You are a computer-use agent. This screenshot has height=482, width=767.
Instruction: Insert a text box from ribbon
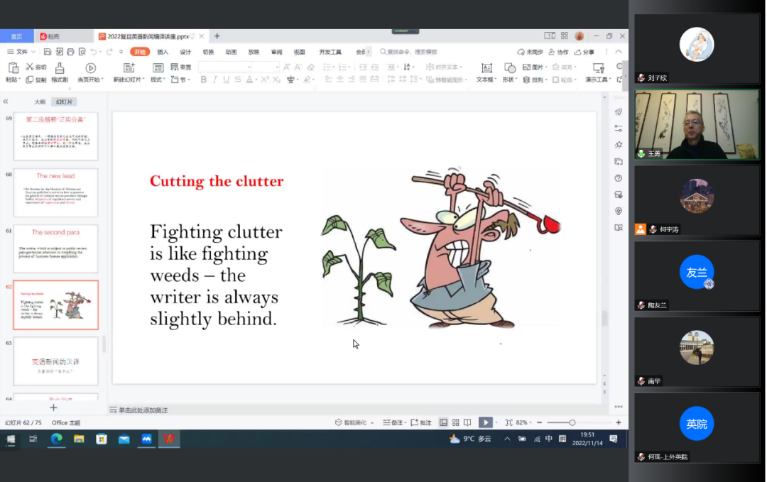(x=486, y=68)
